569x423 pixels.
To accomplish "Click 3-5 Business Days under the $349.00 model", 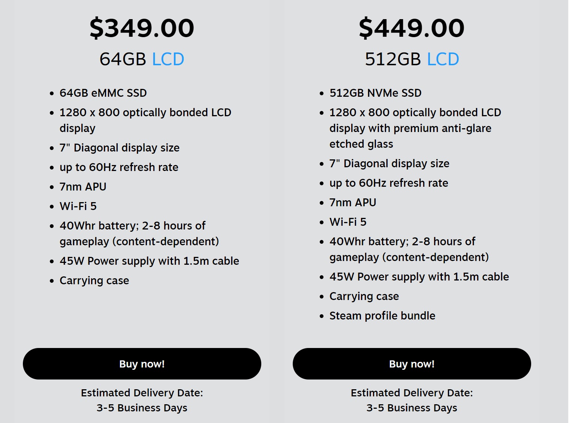I will click(x=142, y=408).
